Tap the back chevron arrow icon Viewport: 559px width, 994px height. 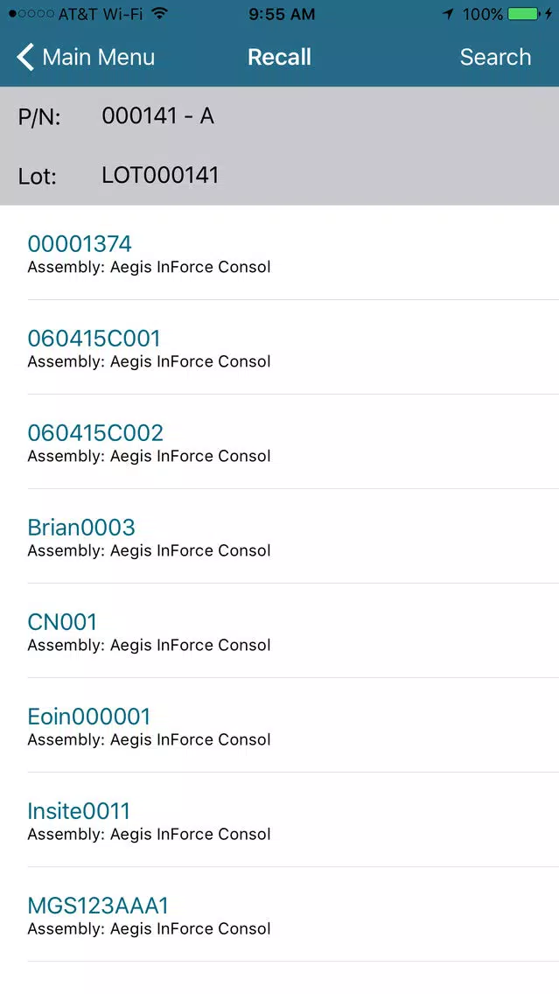pyautogui.click(x=24, y=57)
